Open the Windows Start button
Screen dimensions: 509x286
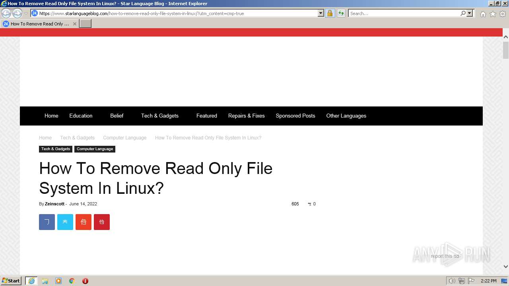coord(11,281)
